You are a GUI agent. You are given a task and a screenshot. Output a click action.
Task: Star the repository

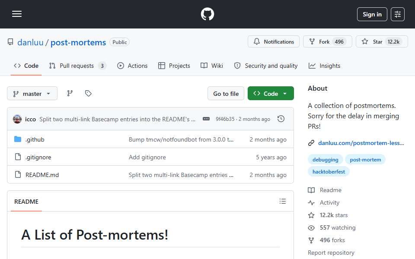coord(382,41)
